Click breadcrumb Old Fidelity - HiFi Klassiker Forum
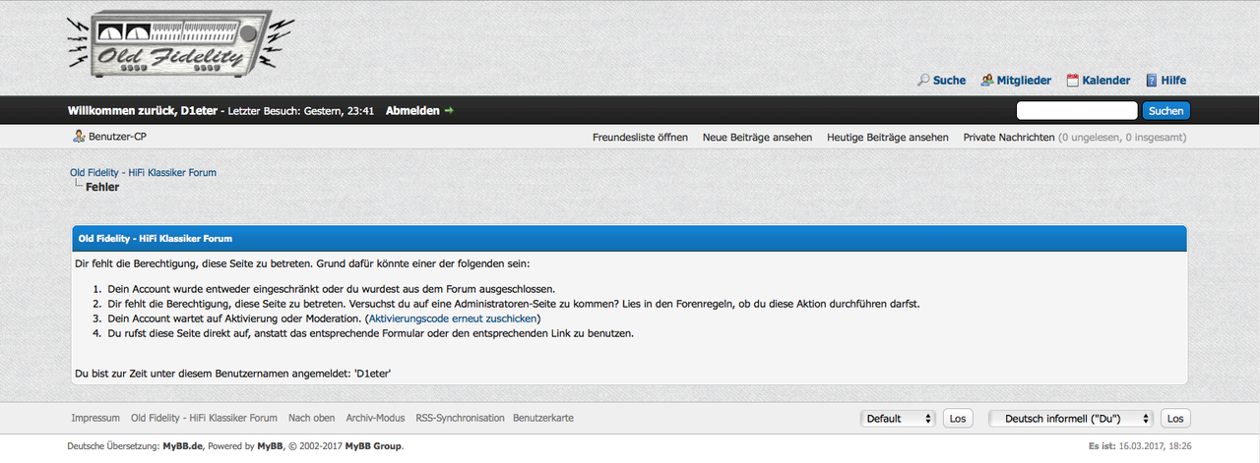 pyautogui.click(x=143, y=173)
